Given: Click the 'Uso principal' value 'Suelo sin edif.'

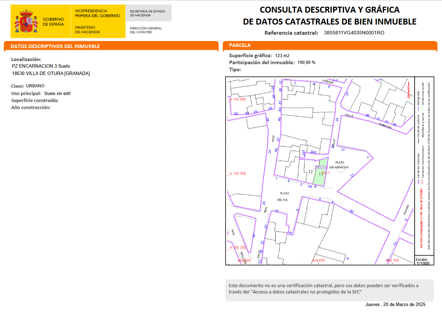Looking at the screenshot, I should [x=58, y=93].
